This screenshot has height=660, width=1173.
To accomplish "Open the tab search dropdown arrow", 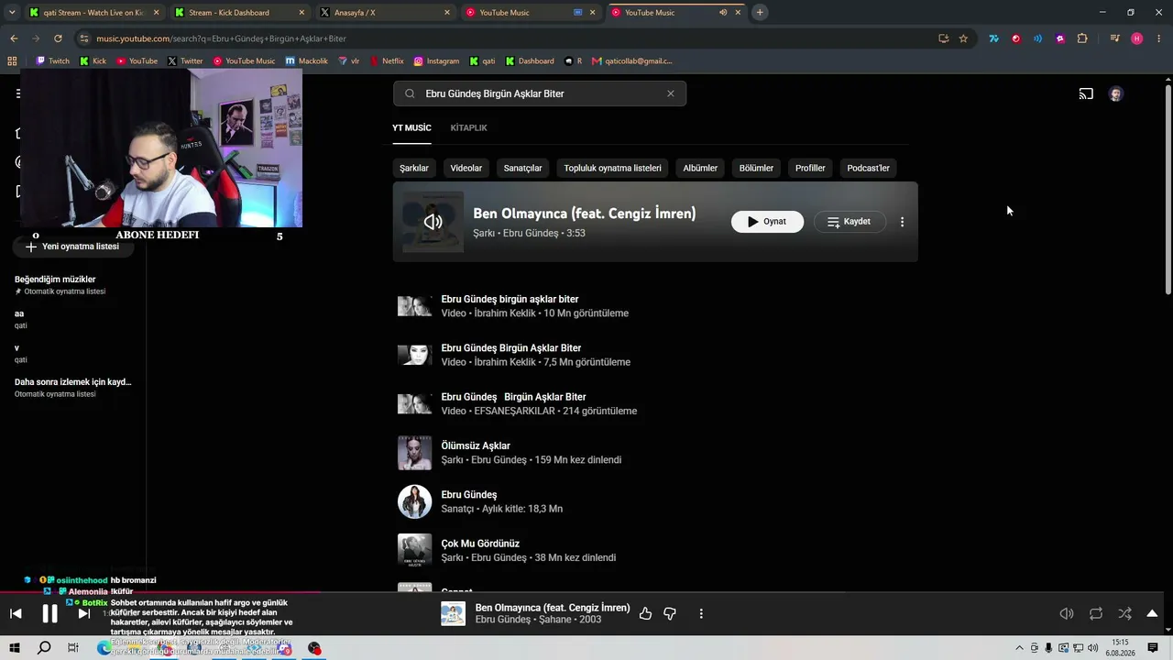I will (11, 13).
